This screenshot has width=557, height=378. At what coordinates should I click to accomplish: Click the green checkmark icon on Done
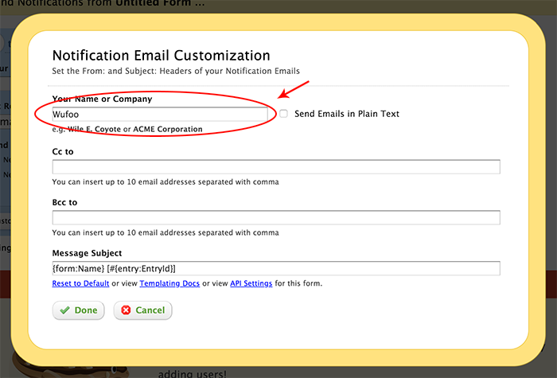tap(64, 310)
